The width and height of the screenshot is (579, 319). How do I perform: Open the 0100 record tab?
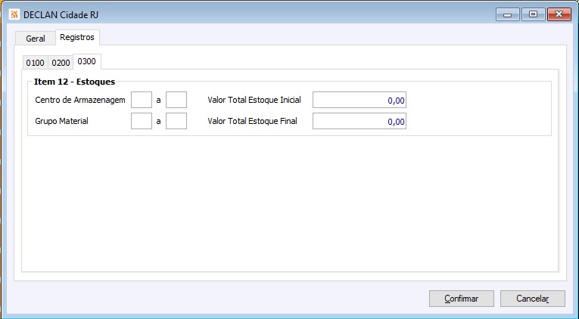(36, 63)
